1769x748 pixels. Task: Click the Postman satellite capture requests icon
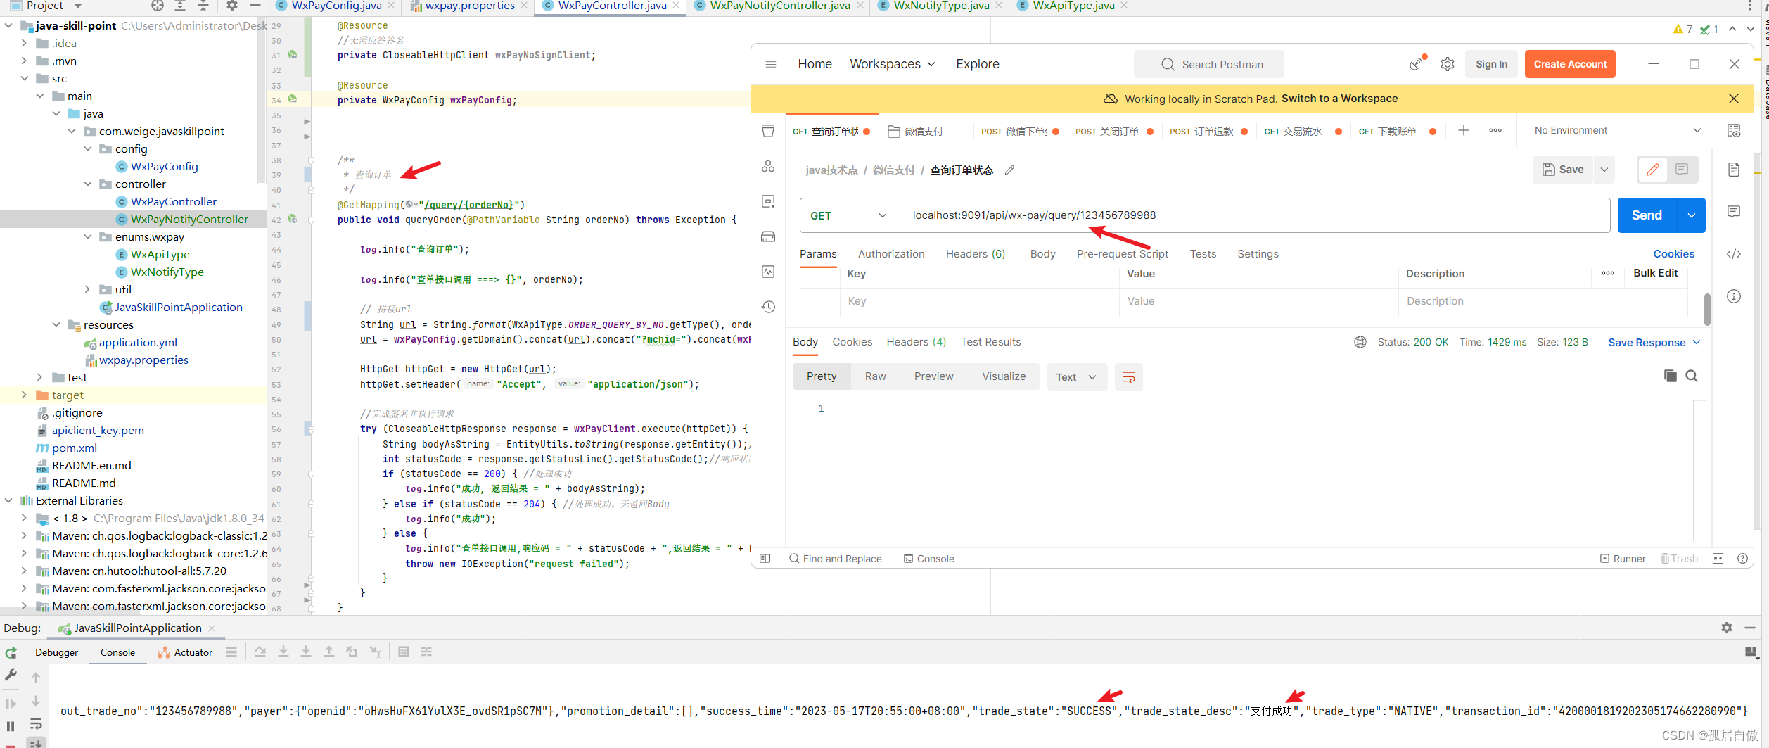[1417, 63]
